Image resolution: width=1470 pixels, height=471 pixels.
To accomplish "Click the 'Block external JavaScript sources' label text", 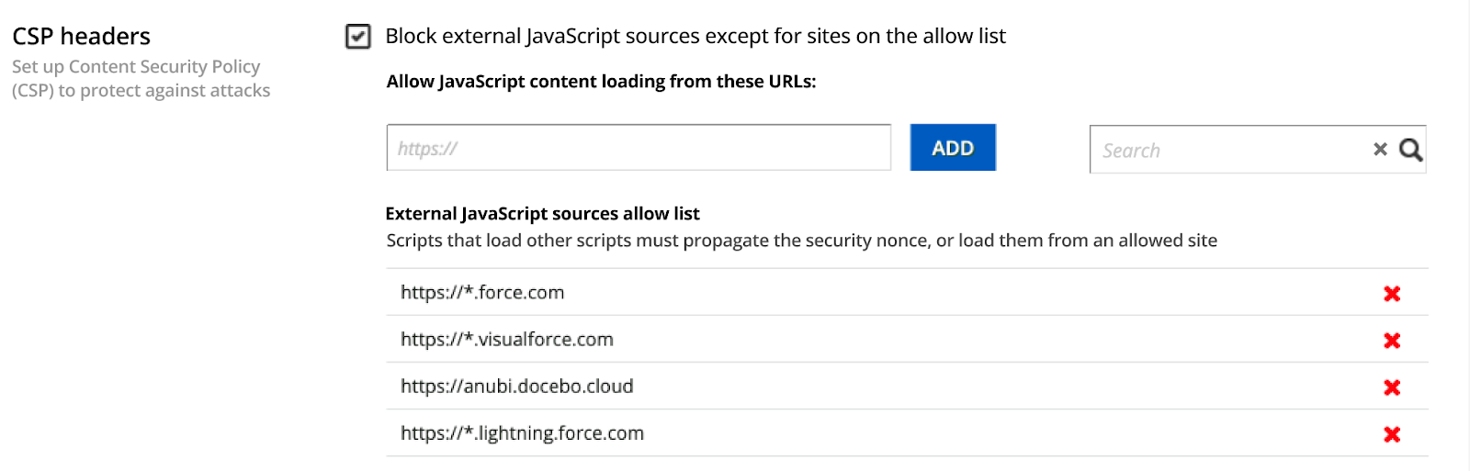I will pyautogui.click(x=695, y=37).
